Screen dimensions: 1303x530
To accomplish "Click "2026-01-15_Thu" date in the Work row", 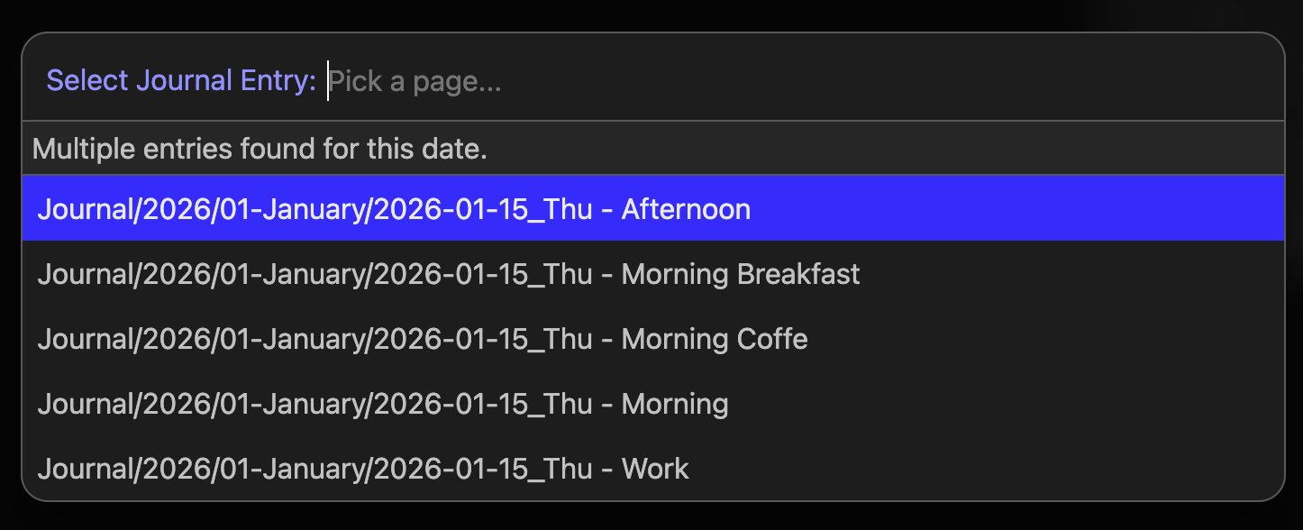I will click(x=482, y=469).
